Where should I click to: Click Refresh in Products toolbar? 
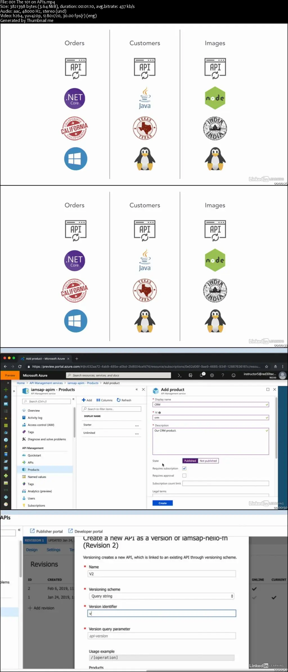pos(124,400)
